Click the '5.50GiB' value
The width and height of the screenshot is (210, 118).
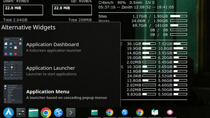tap(165, 94)
